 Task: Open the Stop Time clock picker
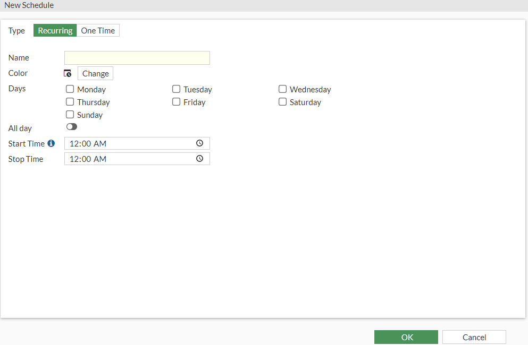[x=199, y=158]
